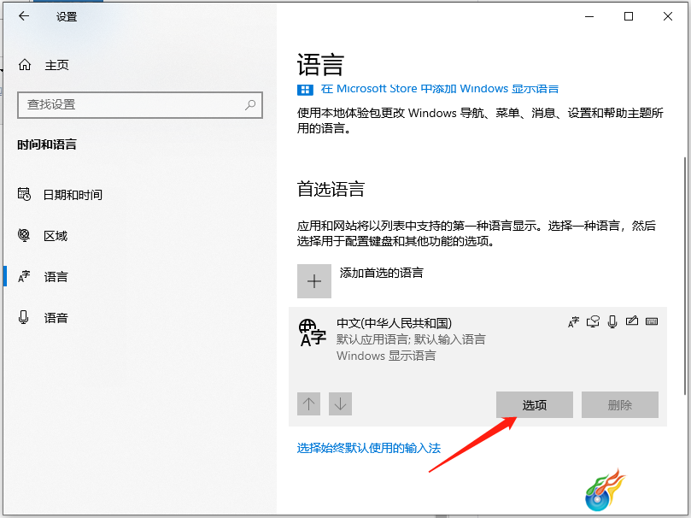Click the text-to-speech feature icon

593,321
